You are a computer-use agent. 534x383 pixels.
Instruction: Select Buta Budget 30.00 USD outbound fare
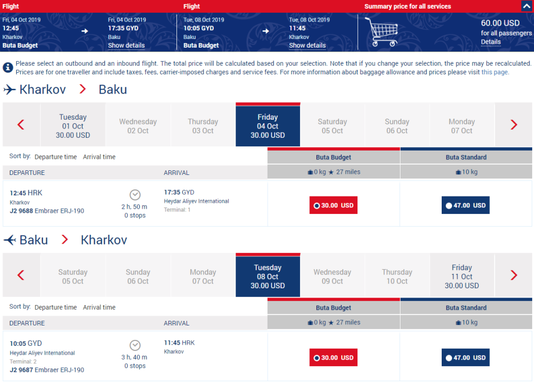tap(333, 205)
